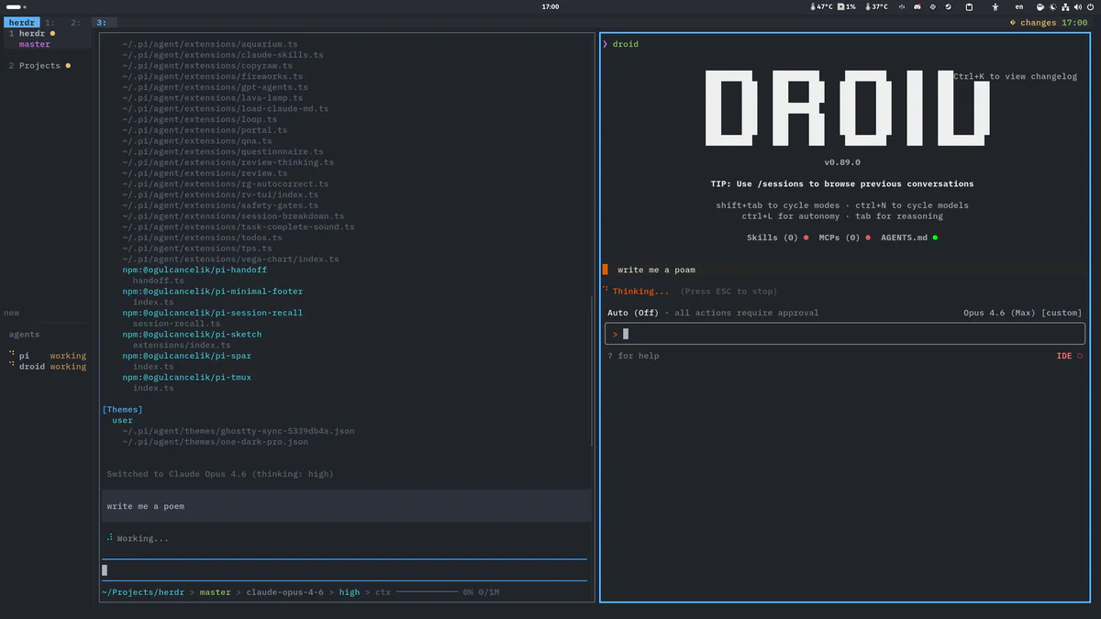Switch to the '2:' tab in the herdr tab bar
Image resolution: width=1101 pixels, height=619 pixels.
[x=73, y=22]
